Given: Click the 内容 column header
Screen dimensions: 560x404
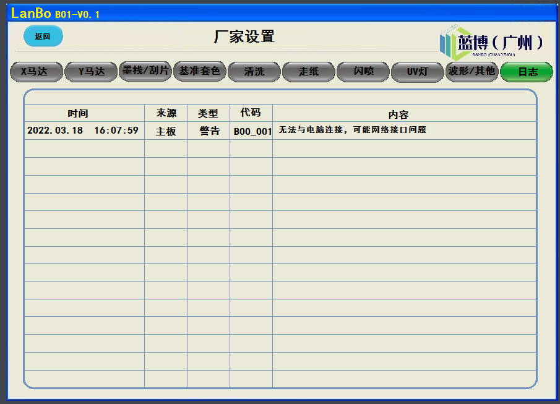Looking at the screenshot, I should 398,114.
